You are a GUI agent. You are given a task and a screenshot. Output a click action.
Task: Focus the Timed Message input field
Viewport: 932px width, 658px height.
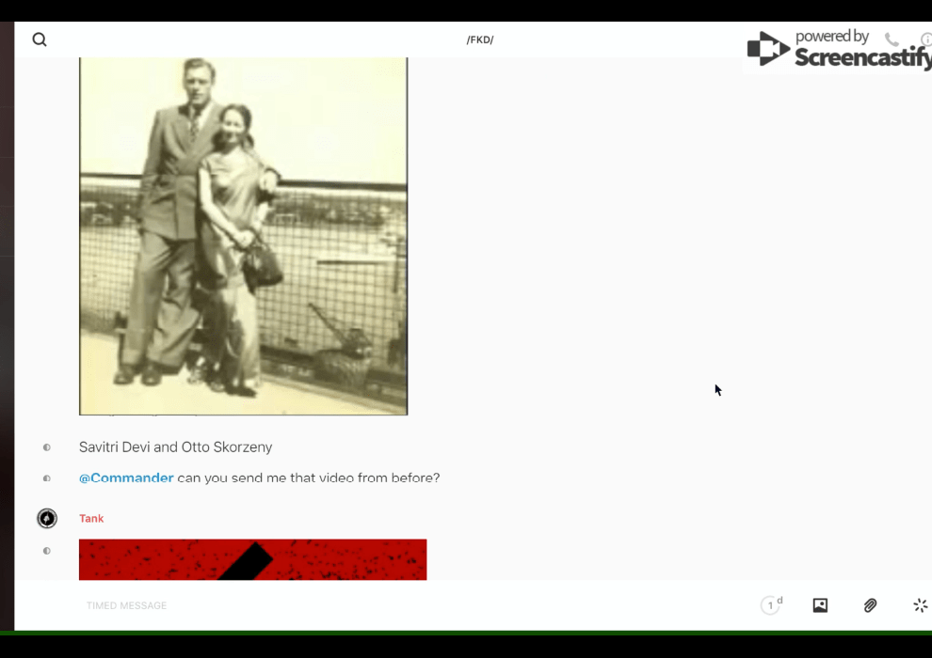tap(377, 605)
